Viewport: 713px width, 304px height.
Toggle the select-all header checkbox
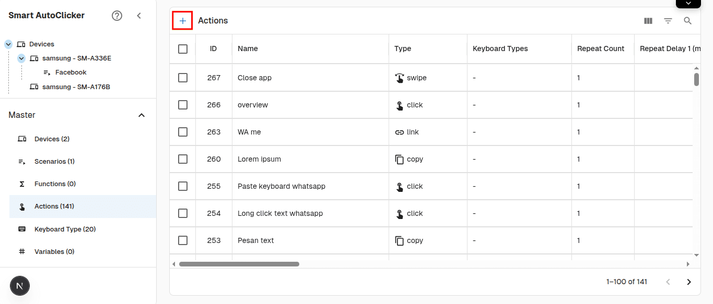tap(183, 48)
